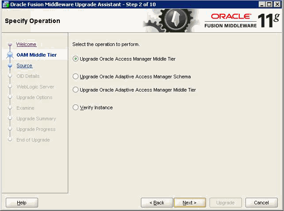Open the Source step link

click(24, 65)
